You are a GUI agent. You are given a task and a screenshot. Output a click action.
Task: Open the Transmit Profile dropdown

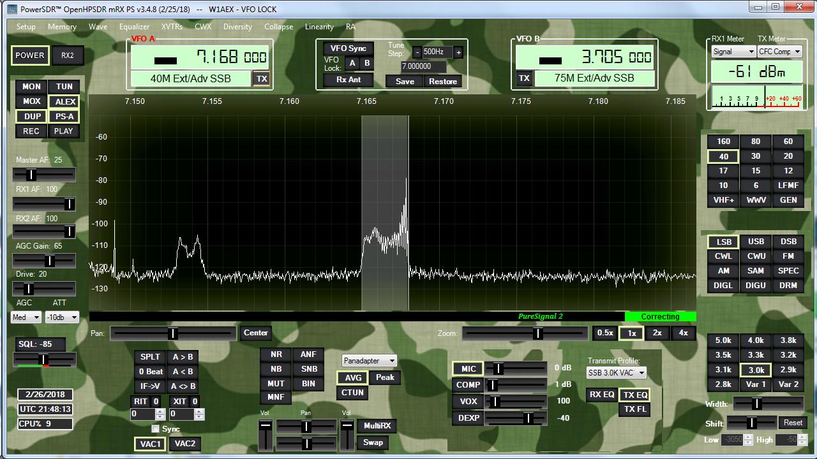click(616, 373)
